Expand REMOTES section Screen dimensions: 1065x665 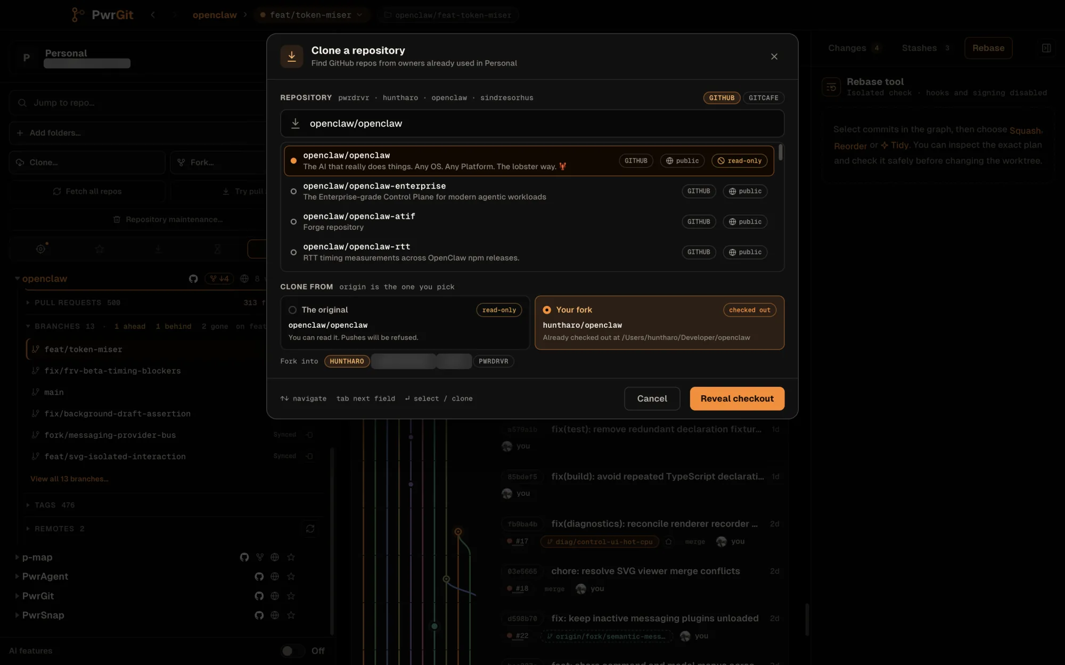[28, 529]
